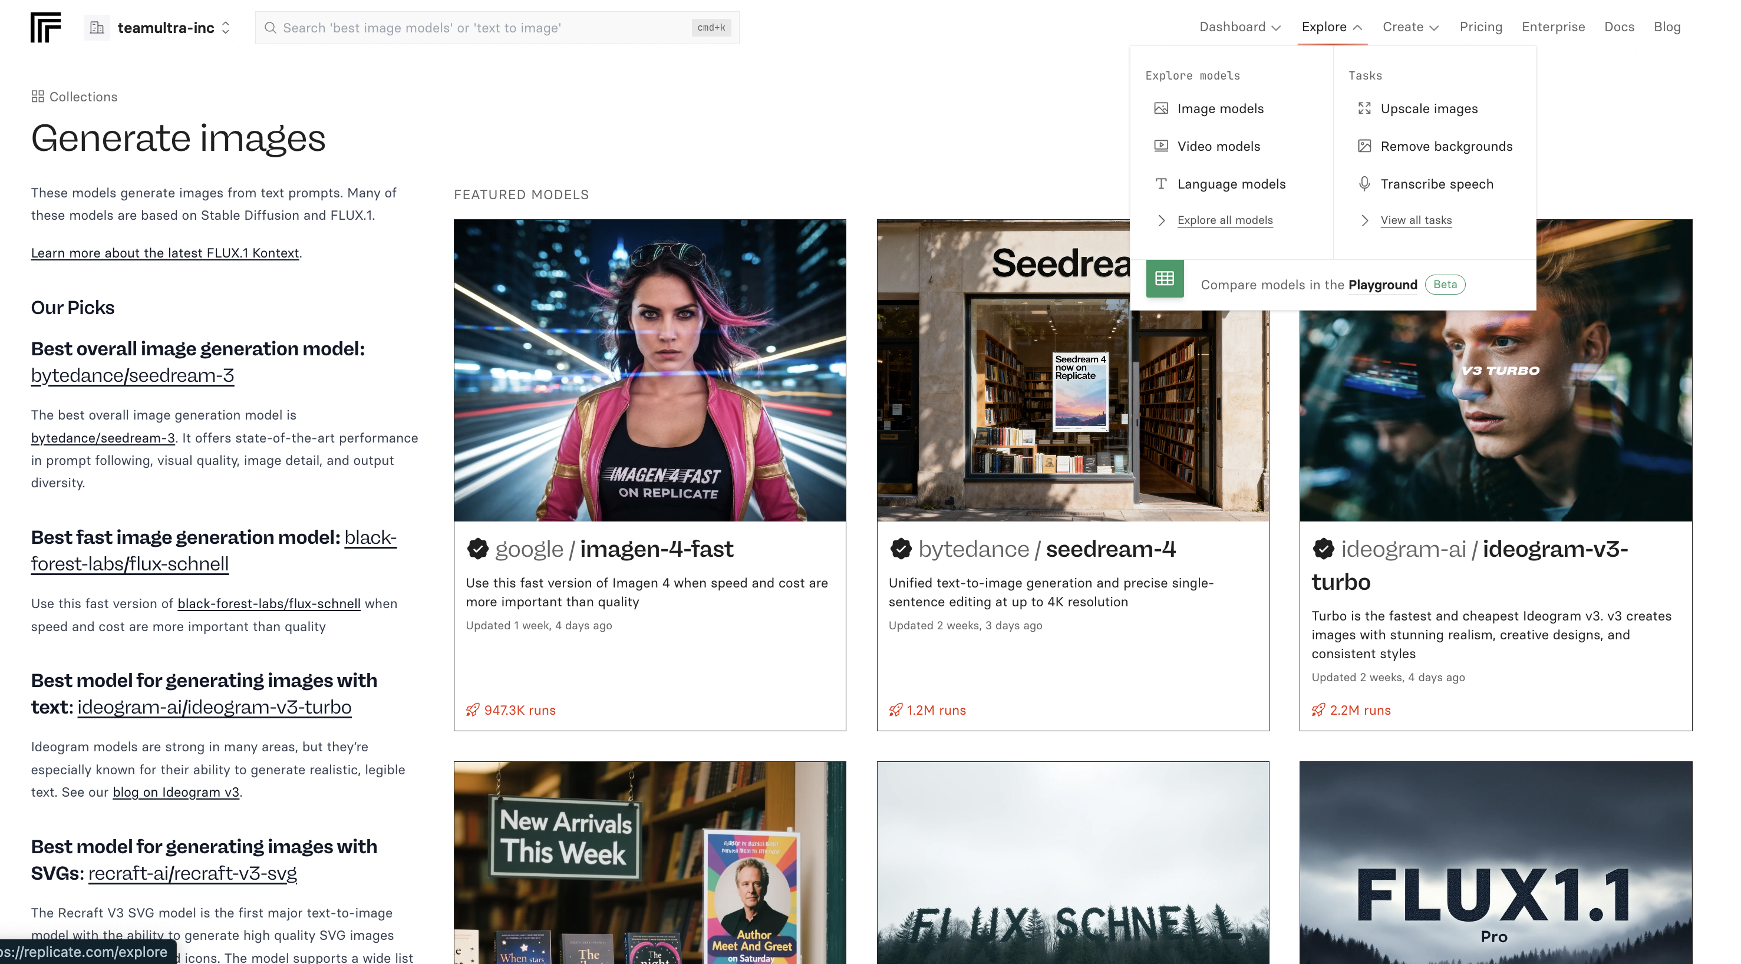Click the Replicate logo icon
Image resolution: width=1741 pixels, height=964 pixels.
(45, 27)
